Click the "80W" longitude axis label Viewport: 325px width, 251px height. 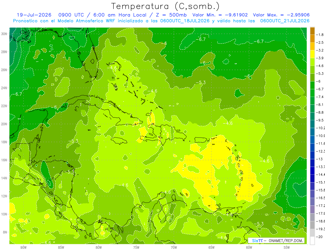[x=99, y=247]
